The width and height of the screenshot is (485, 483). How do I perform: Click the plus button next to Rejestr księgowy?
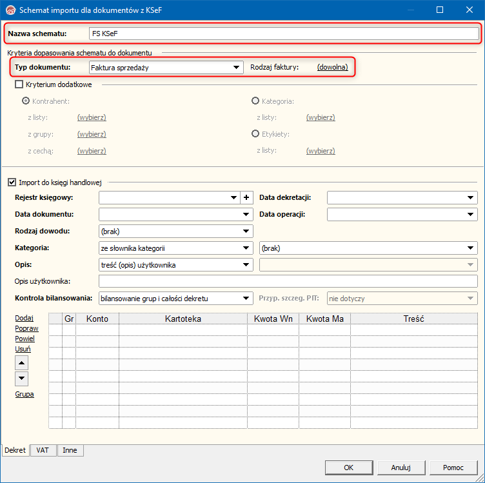pyautogui.click(x=246, y=197)
